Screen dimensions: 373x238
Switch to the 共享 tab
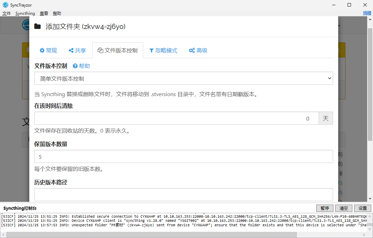tap(77, 50)
